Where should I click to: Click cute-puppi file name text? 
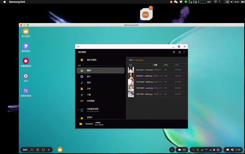pyautogui.click(x=144, y=70)
